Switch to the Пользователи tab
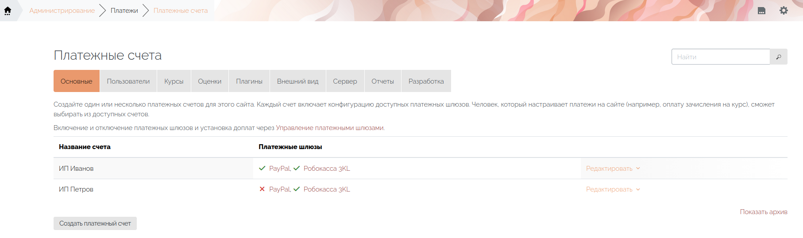The width and height of the screenshot is (803, 238). click(128, 81)
